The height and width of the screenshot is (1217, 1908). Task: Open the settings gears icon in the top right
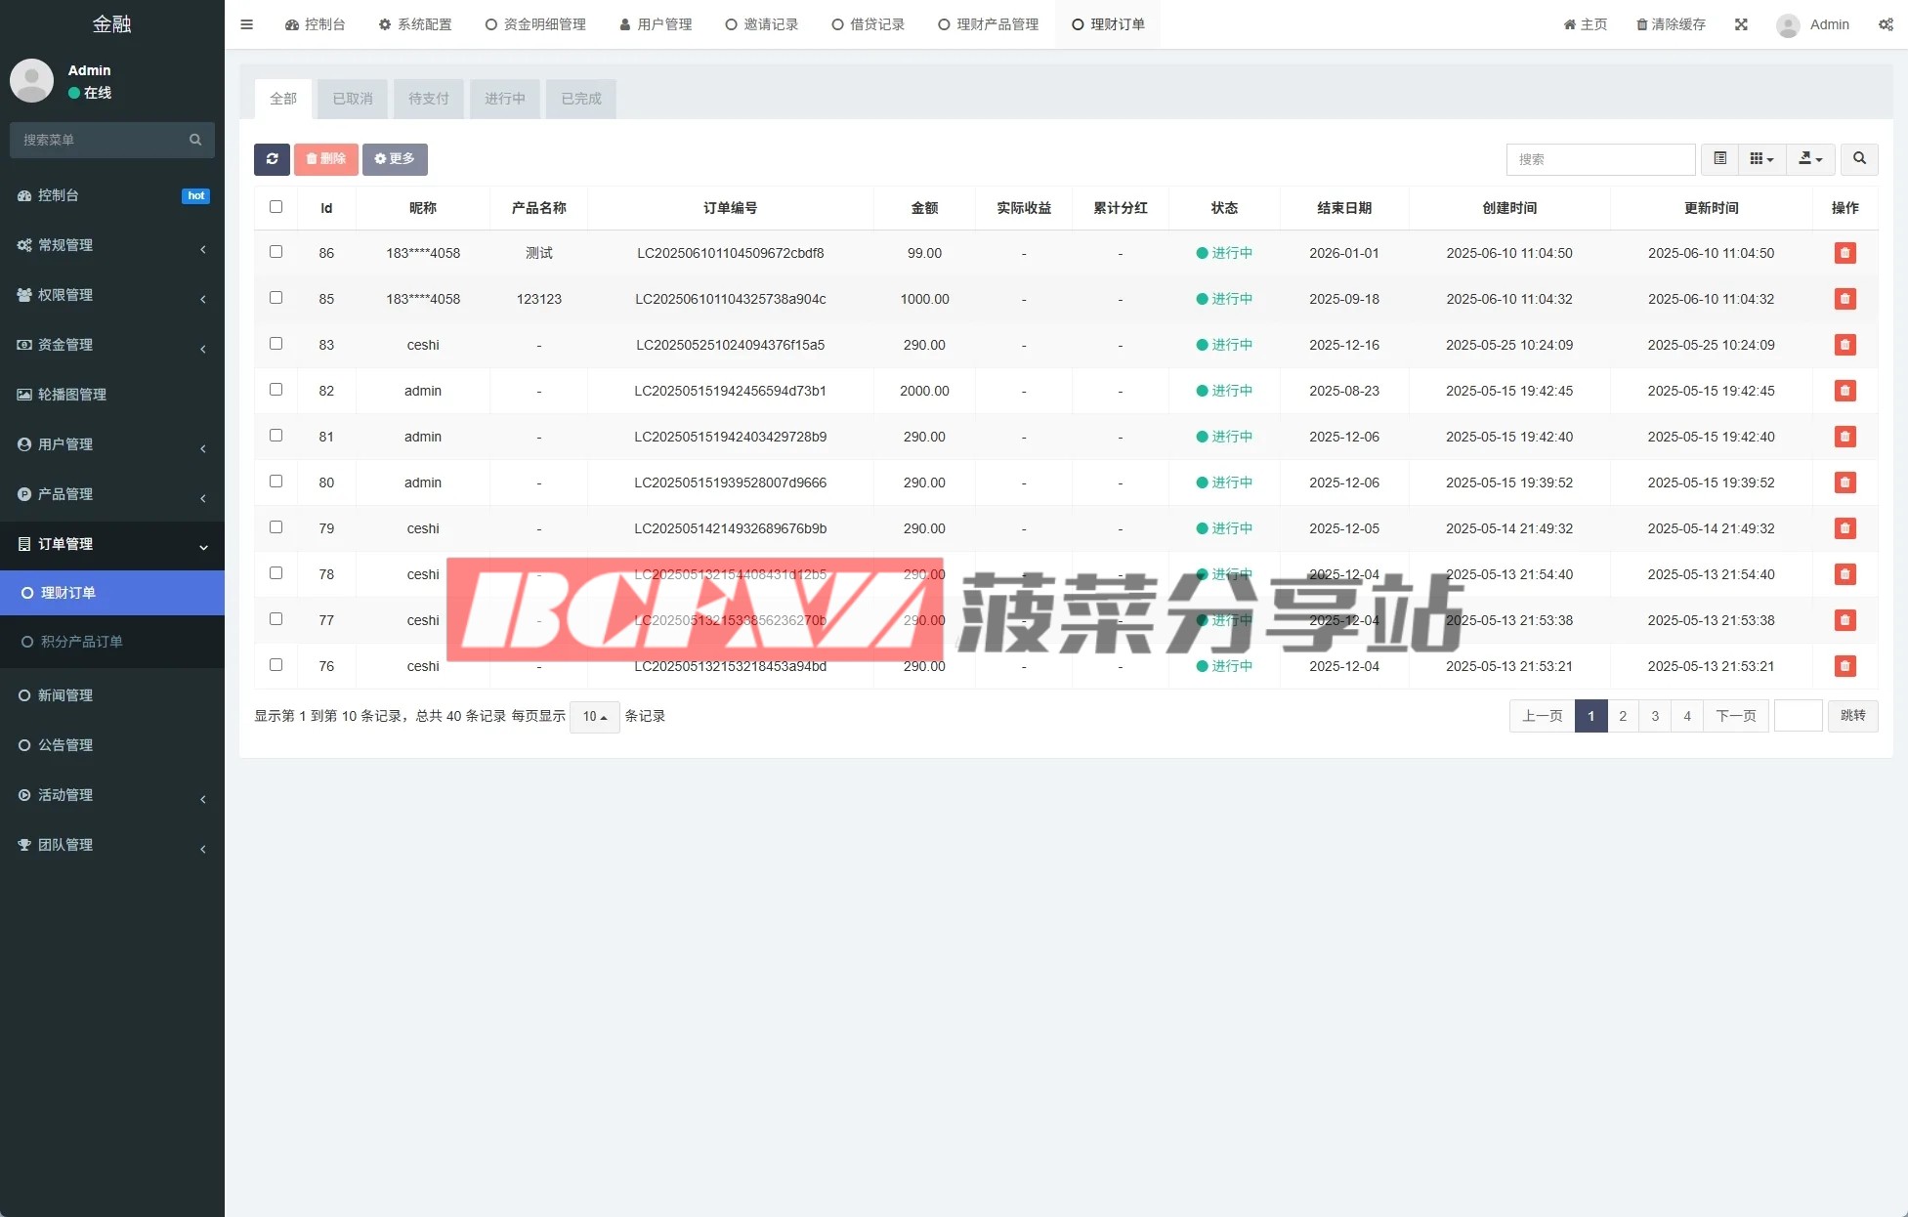click(1886, 24)
